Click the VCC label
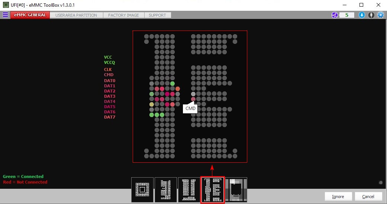The height and width of the screenshot is (204, 387). [x=108, y=57]
